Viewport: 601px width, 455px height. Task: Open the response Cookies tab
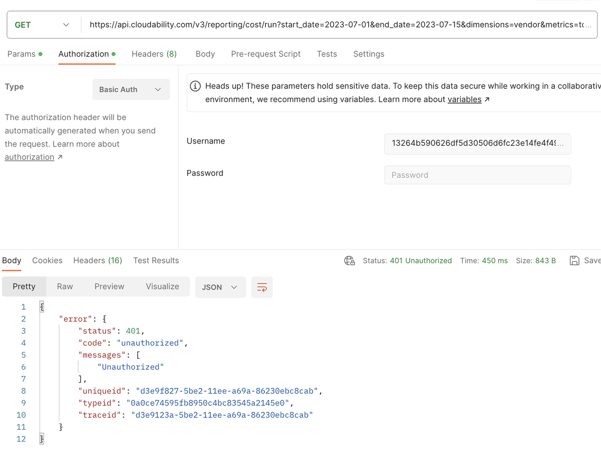(47, 260)
